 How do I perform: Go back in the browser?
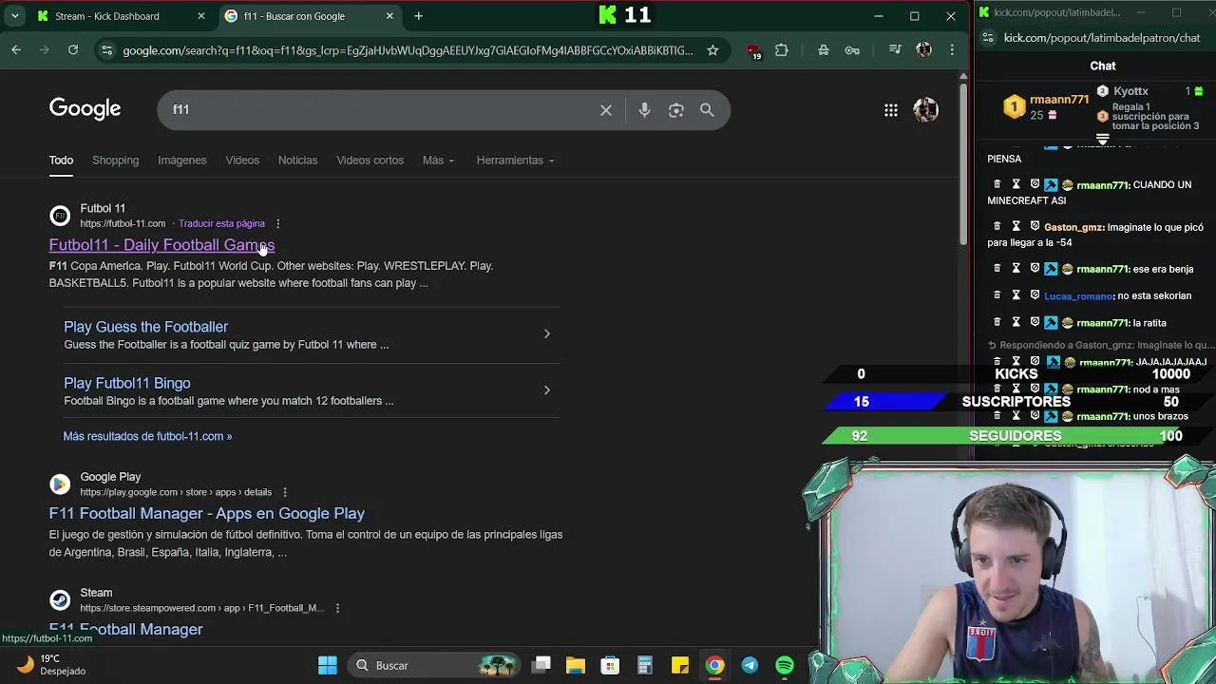[16, 50]
